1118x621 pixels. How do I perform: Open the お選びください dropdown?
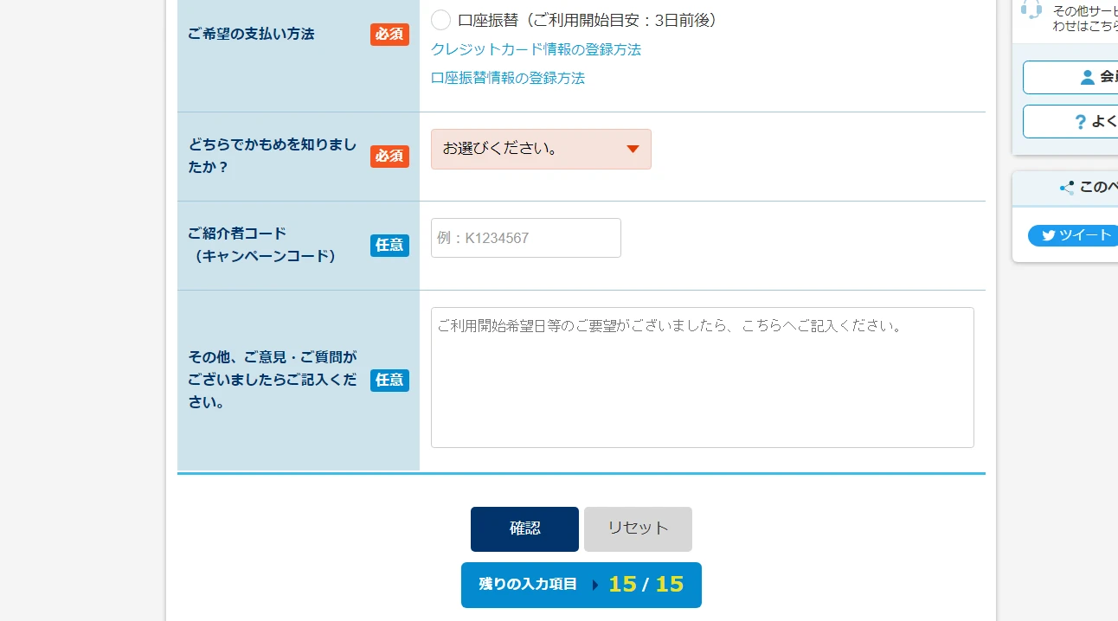click(541, 149)
